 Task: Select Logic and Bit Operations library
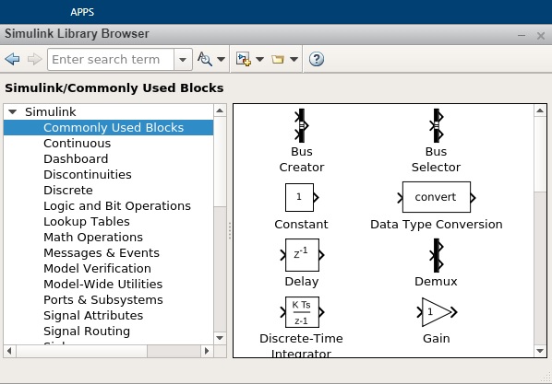point(117,206)
